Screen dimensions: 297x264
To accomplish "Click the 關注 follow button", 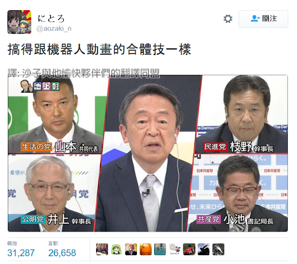I will tap(263, 19).
